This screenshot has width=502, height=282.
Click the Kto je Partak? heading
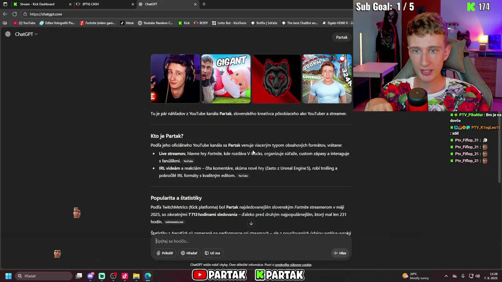(x=167, y=136)
